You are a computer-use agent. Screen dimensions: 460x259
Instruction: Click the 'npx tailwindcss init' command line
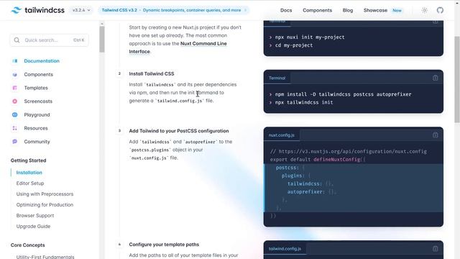(x=304, y=102)
